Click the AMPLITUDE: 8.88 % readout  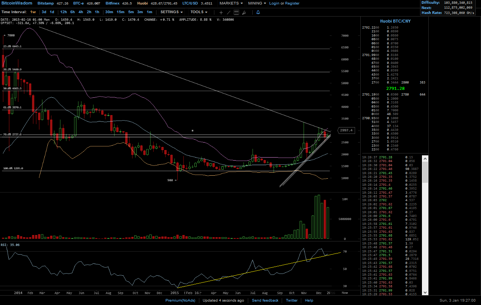[x=195, y=20]
